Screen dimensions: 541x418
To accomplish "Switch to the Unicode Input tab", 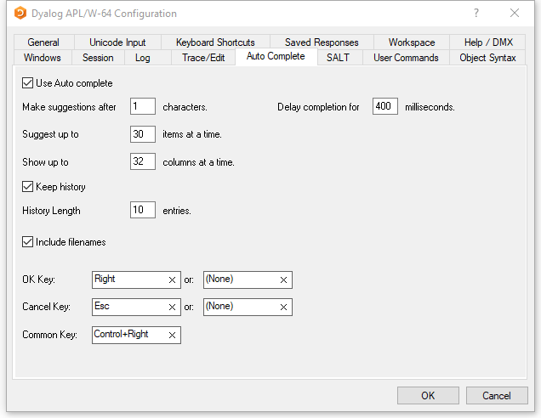I will [117, 42].
